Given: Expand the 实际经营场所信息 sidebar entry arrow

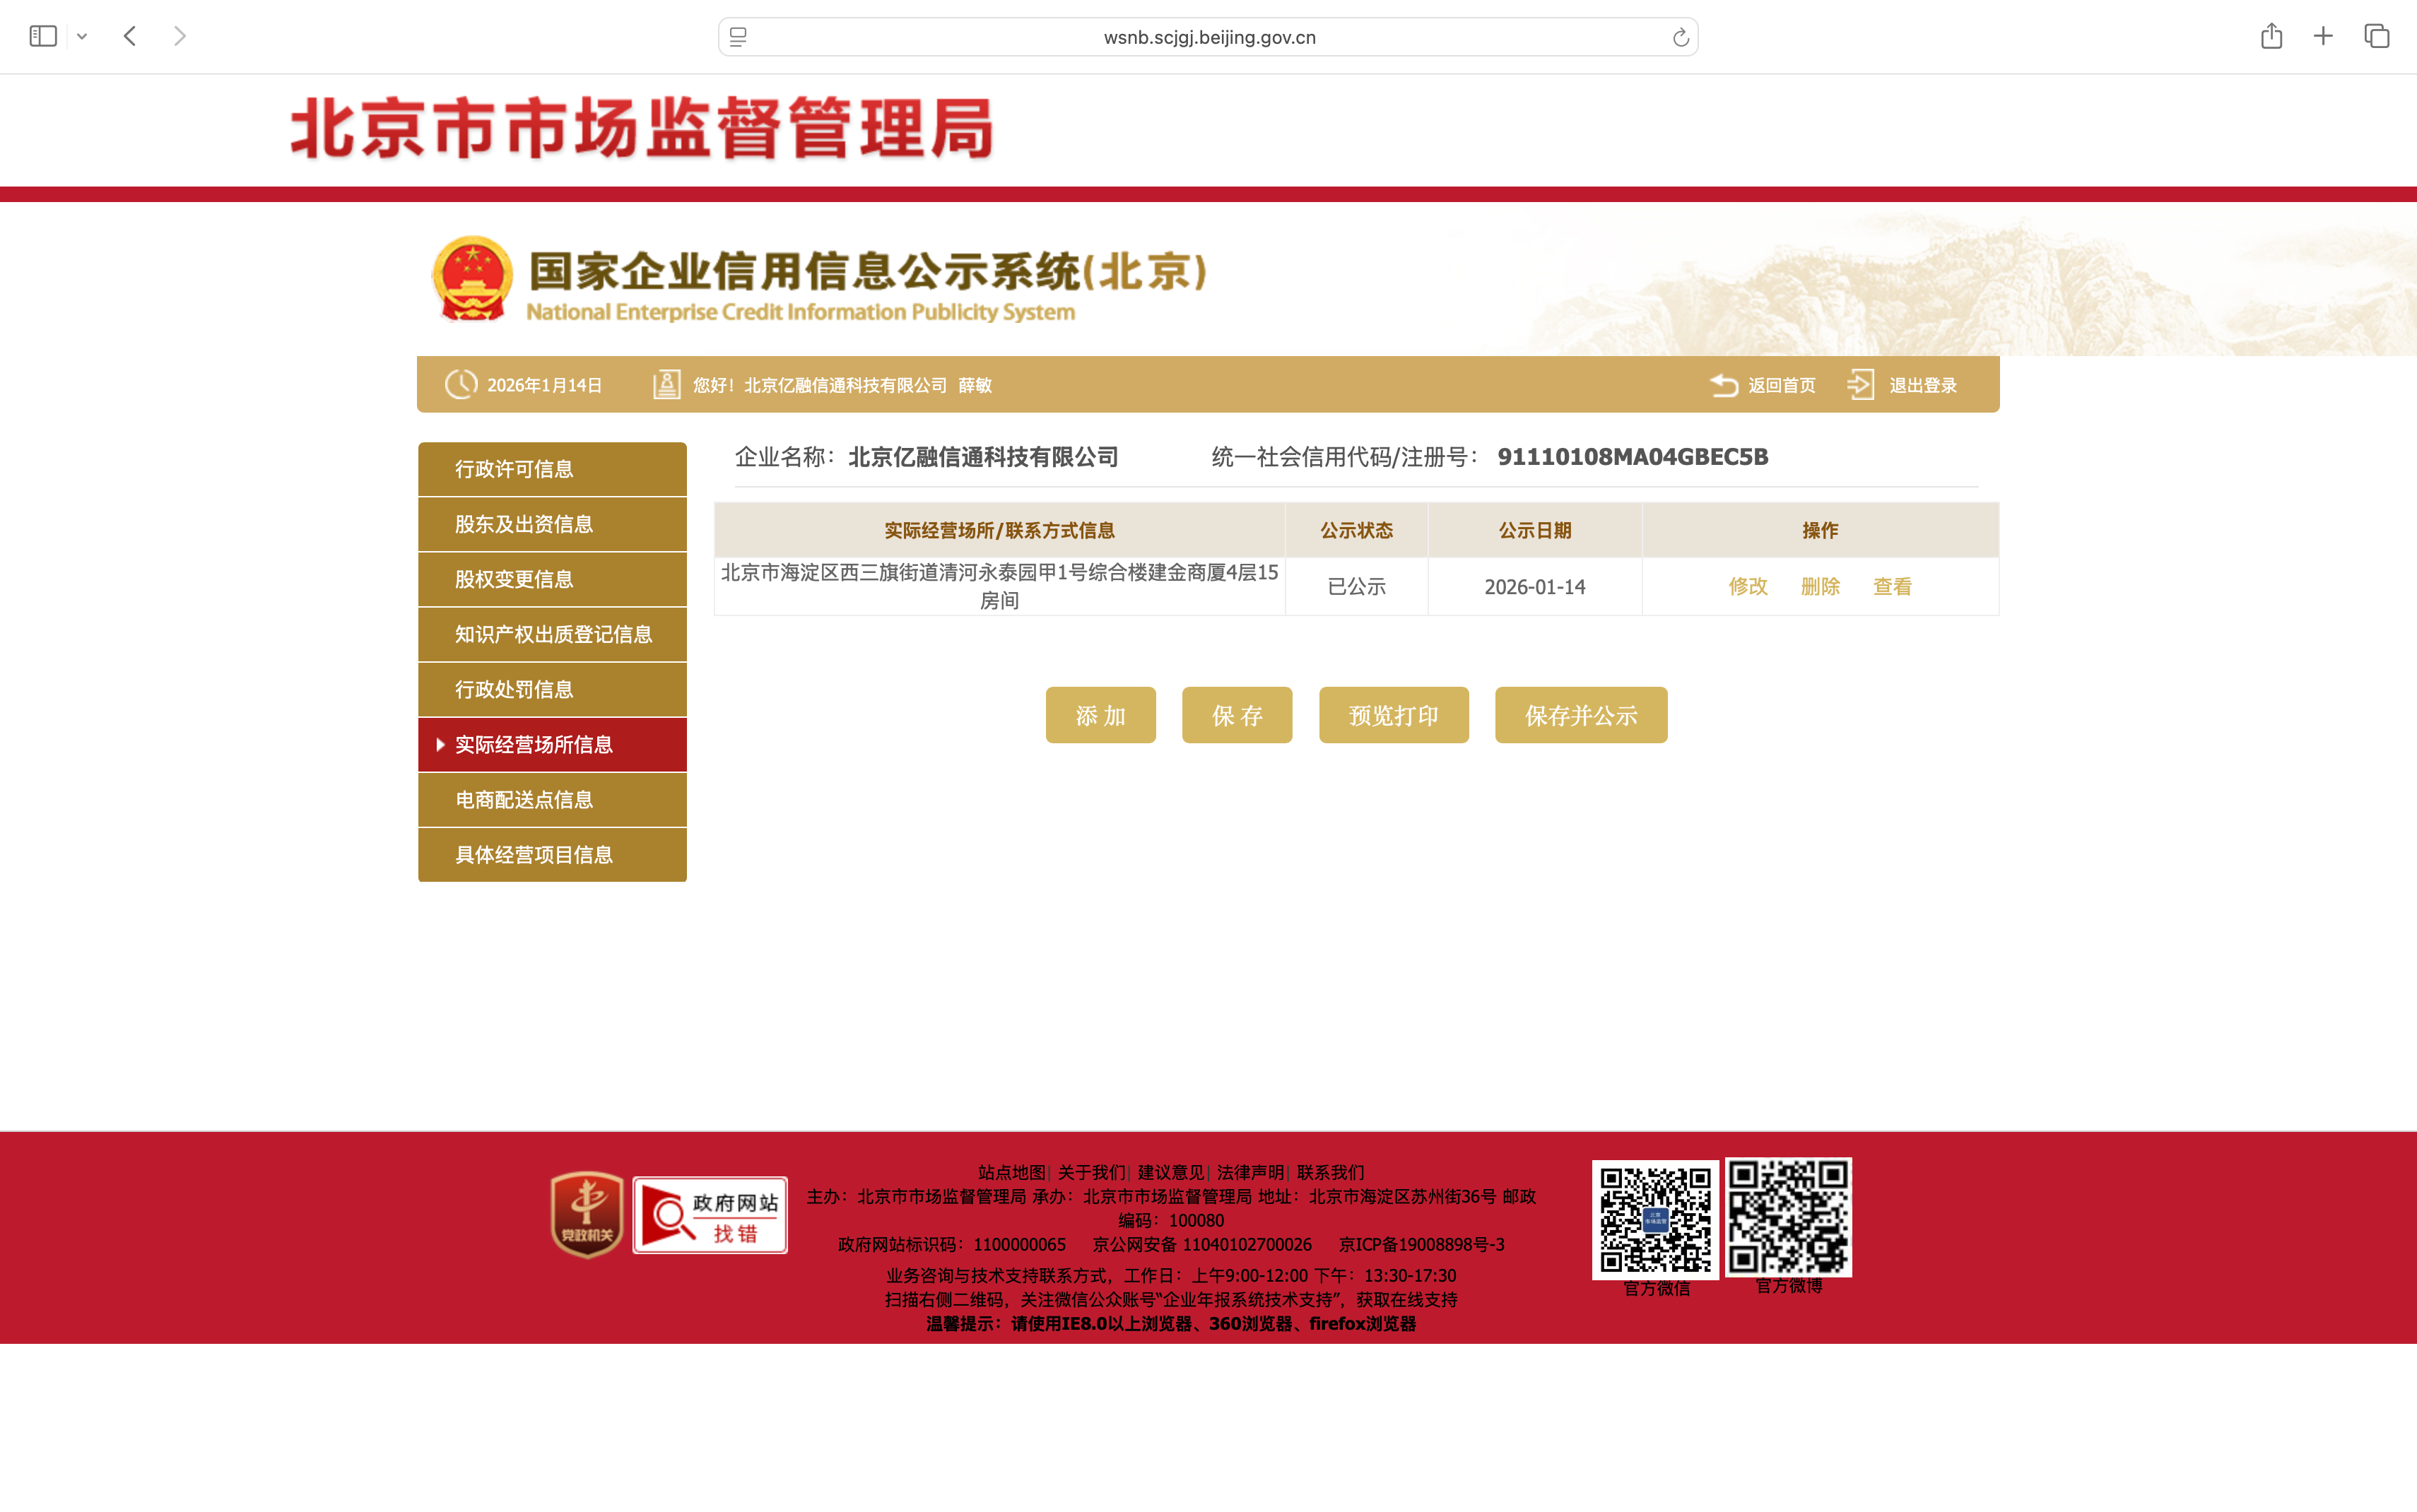Looking at the screenshot, I should [440, 745].
